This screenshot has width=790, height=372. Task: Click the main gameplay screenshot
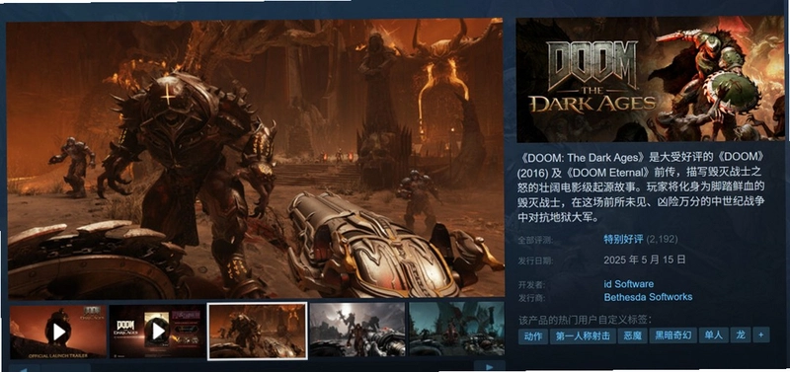[x=256, y=159]
